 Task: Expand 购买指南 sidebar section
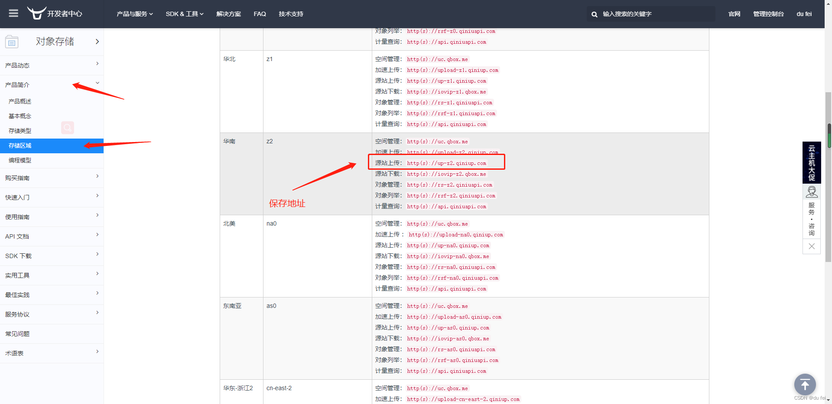pos(52,178)
